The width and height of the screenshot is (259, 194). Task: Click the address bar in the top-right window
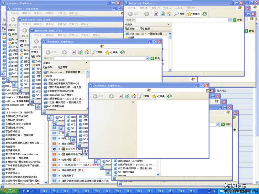(182, 20)
